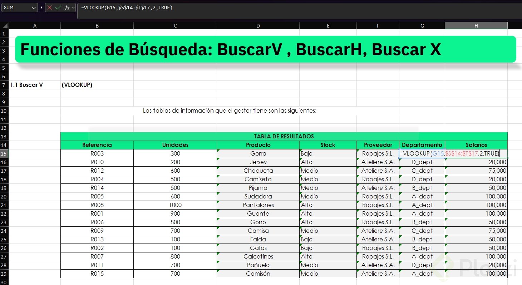Screen dimensions: 522x285
Task: Select column A header
Action: (x=35, y=26)
